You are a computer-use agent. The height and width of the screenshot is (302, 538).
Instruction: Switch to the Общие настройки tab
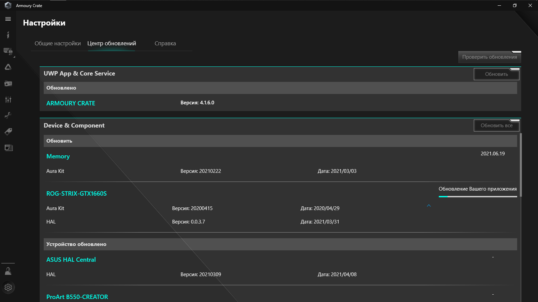click(x=57, y=43)
